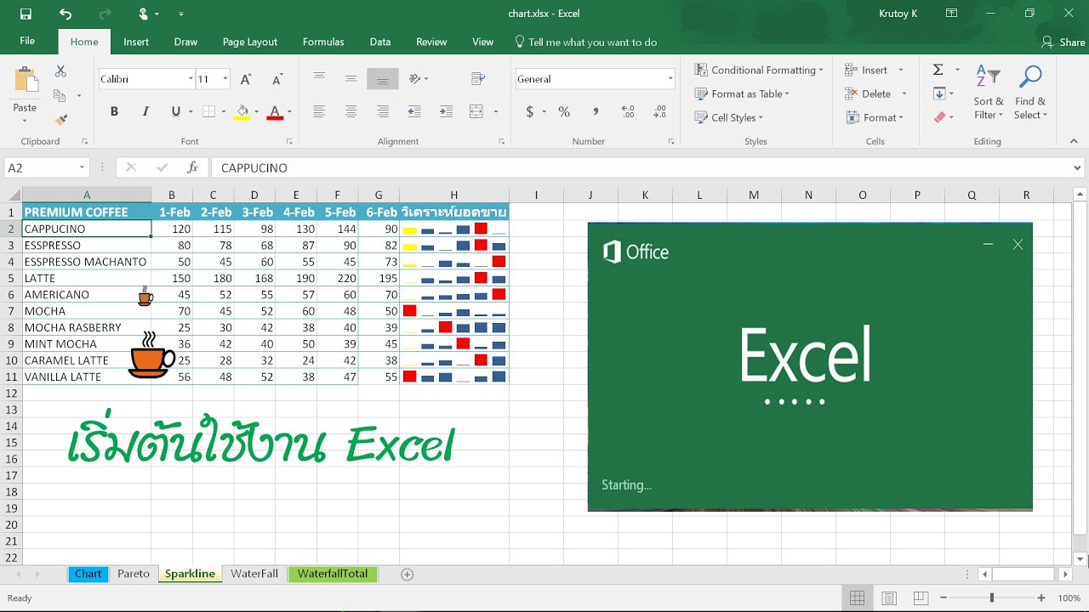The height and width of the screenshot is (612, 1089).
Task: Align text to the top
Action: (x=319, y=78)
